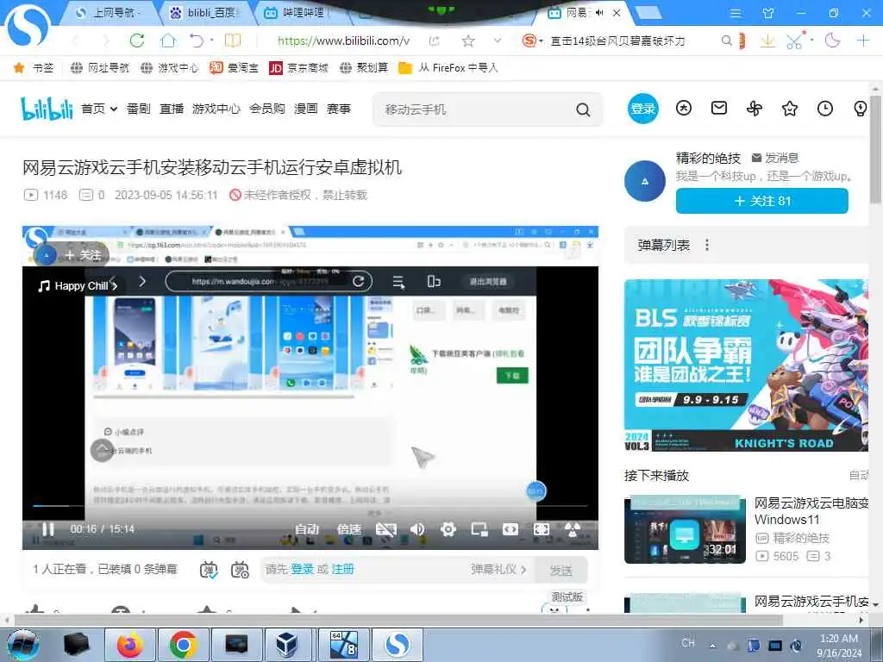Open the messages envelope icon
The height and width of the screenshot is (662, 883).
pyautogui.click(x=719, y=108)
